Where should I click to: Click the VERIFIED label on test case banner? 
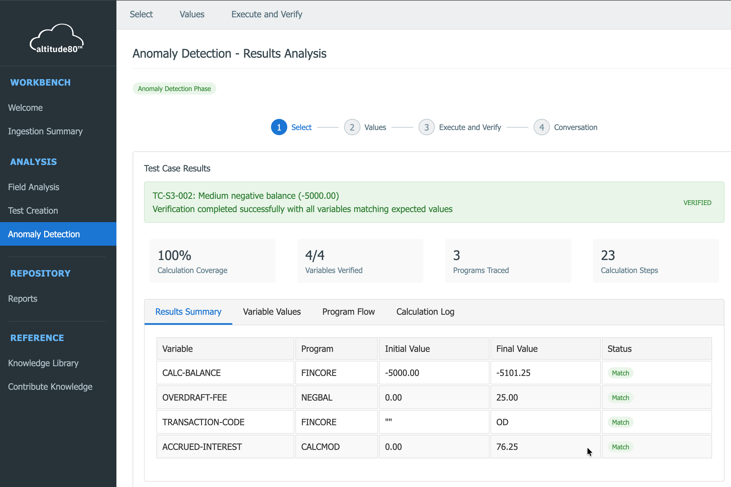coord(697,203)
